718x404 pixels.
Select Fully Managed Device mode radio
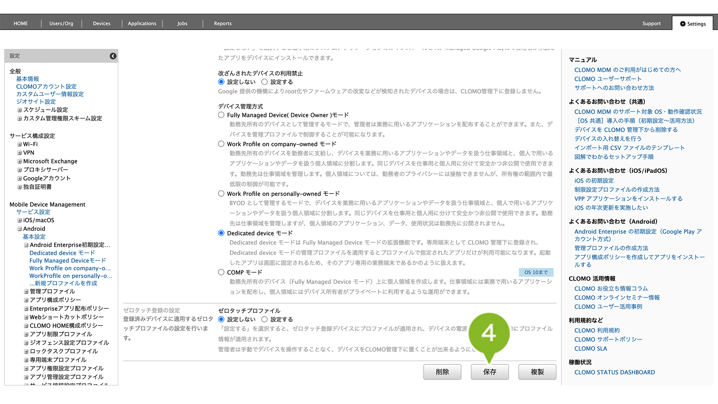pos(221,115)
